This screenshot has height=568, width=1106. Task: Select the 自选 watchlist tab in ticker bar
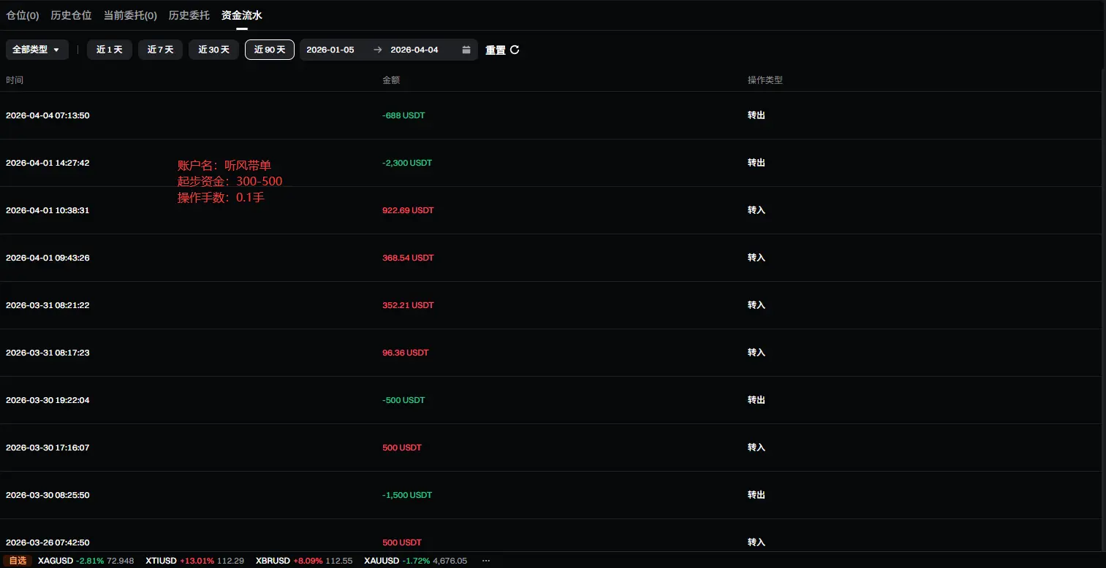click(18, 561)
